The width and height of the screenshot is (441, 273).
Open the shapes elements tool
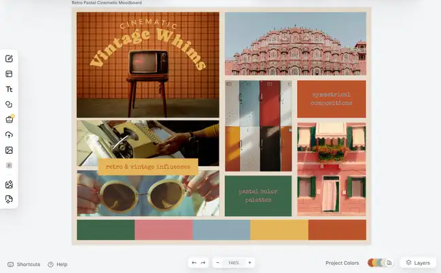coord(9,104)
